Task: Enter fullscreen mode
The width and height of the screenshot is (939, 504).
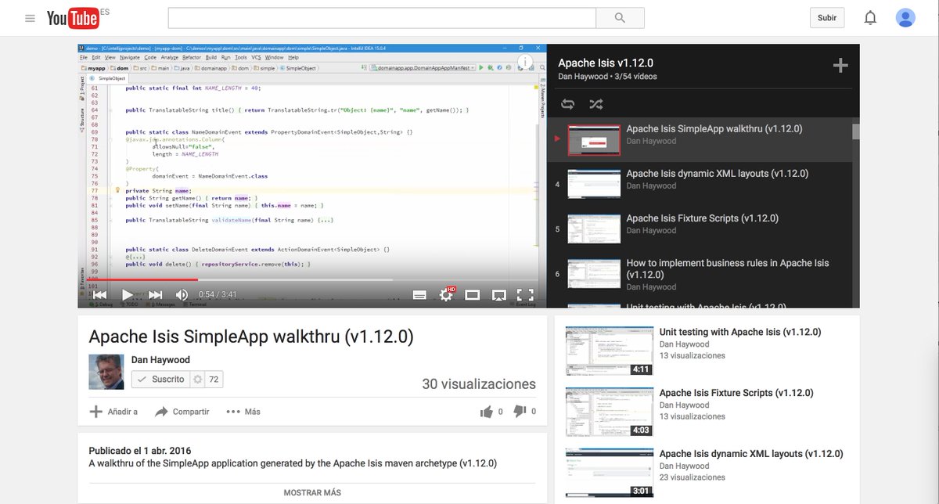Action: pos(526,295)
